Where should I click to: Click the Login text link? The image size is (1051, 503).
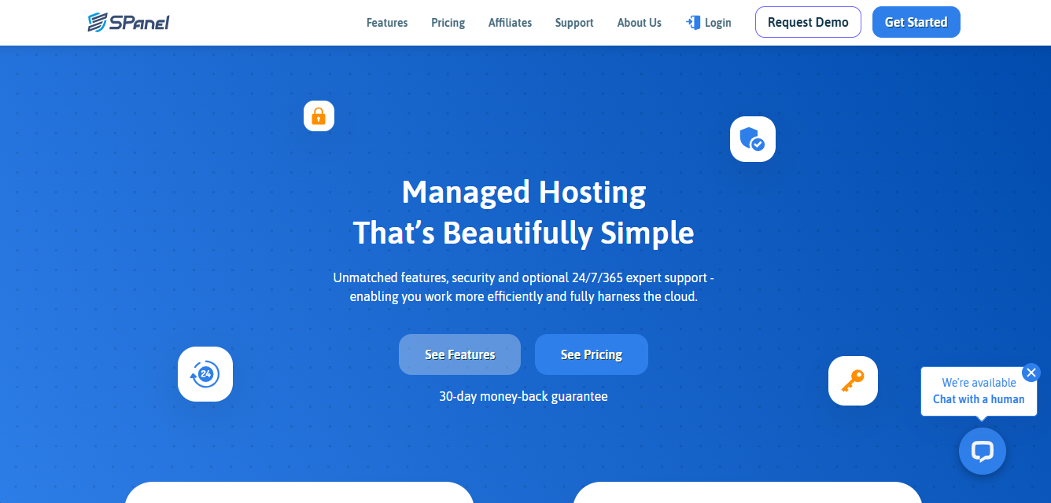[x=717, y=23]
